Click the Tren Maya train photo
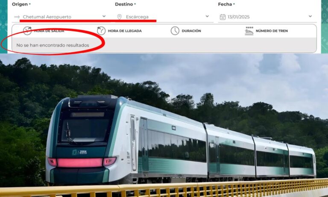The image size is (328, 197). [164, 125]
